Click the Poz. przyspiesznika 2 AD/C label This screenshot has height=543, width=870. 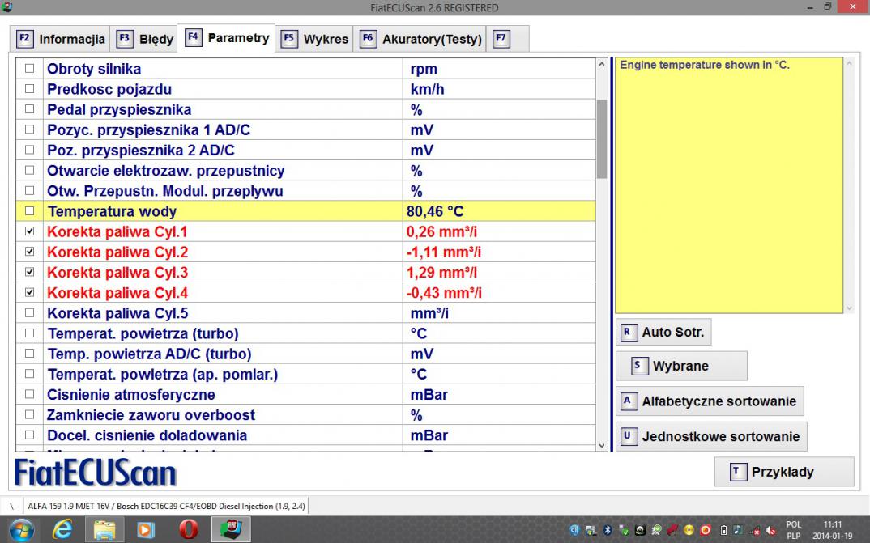[141, 151]
